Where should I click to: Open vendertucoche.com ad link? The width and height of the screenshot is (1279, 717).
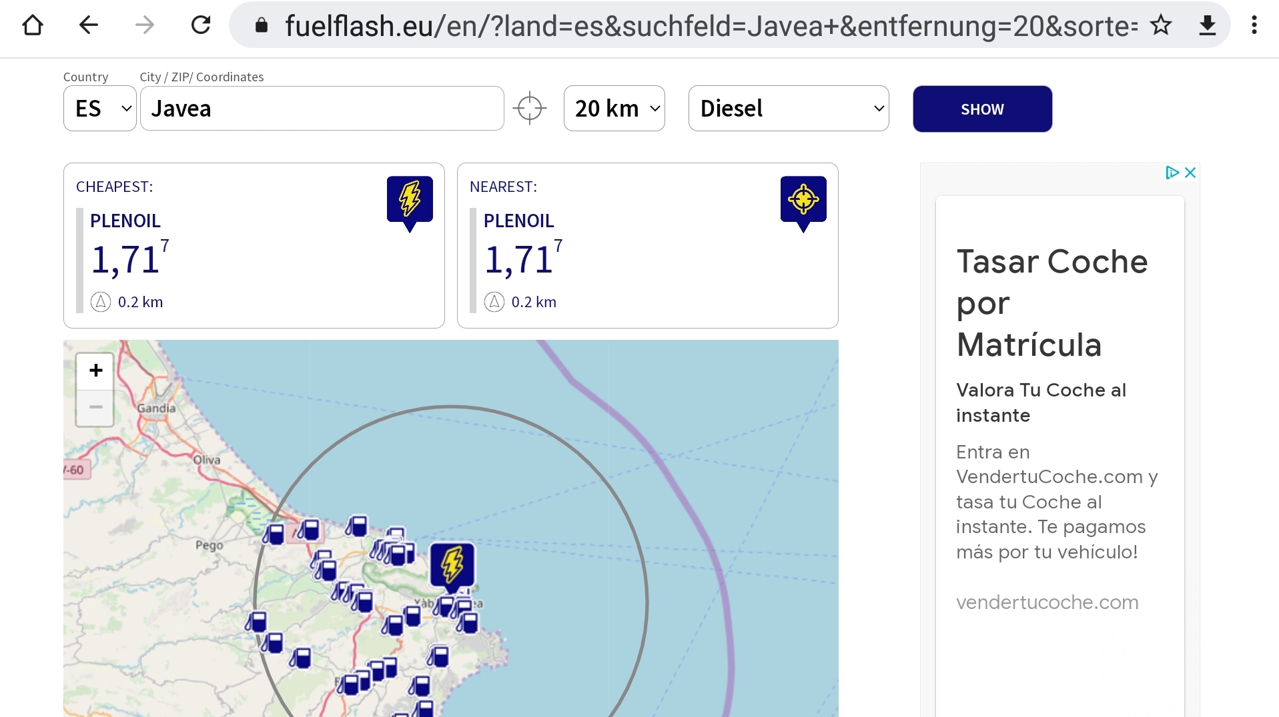(x=1047, y=602)
